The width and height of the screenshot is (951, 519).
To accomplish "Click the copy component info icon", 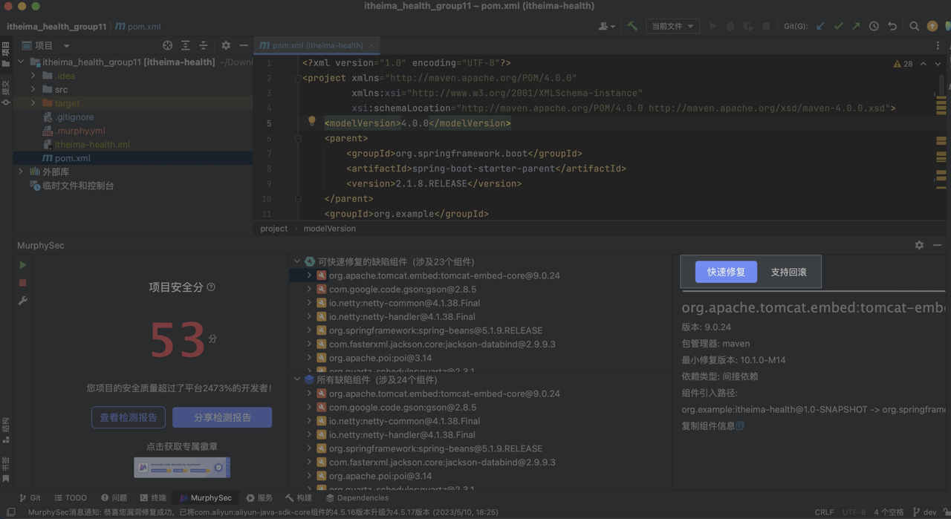I will [x=740, y=425].
